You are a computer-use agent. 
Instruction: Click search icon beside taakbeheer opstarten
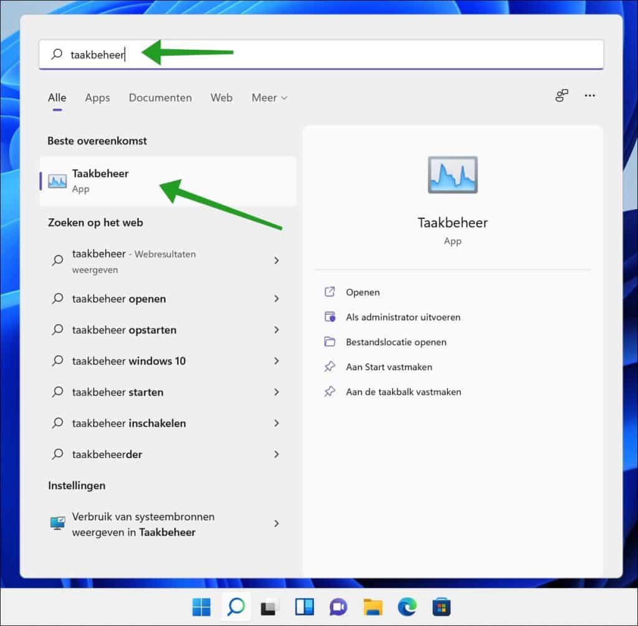(x=57, y=329)
